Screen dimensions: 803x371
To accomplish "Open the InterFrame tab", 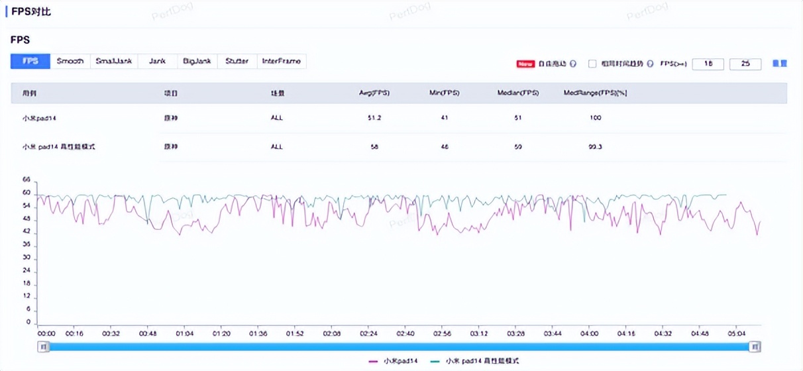I will (282, 61).
